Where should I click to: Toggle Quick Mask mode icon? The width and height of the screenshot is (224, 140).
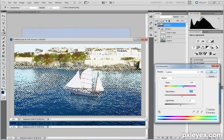3,98
